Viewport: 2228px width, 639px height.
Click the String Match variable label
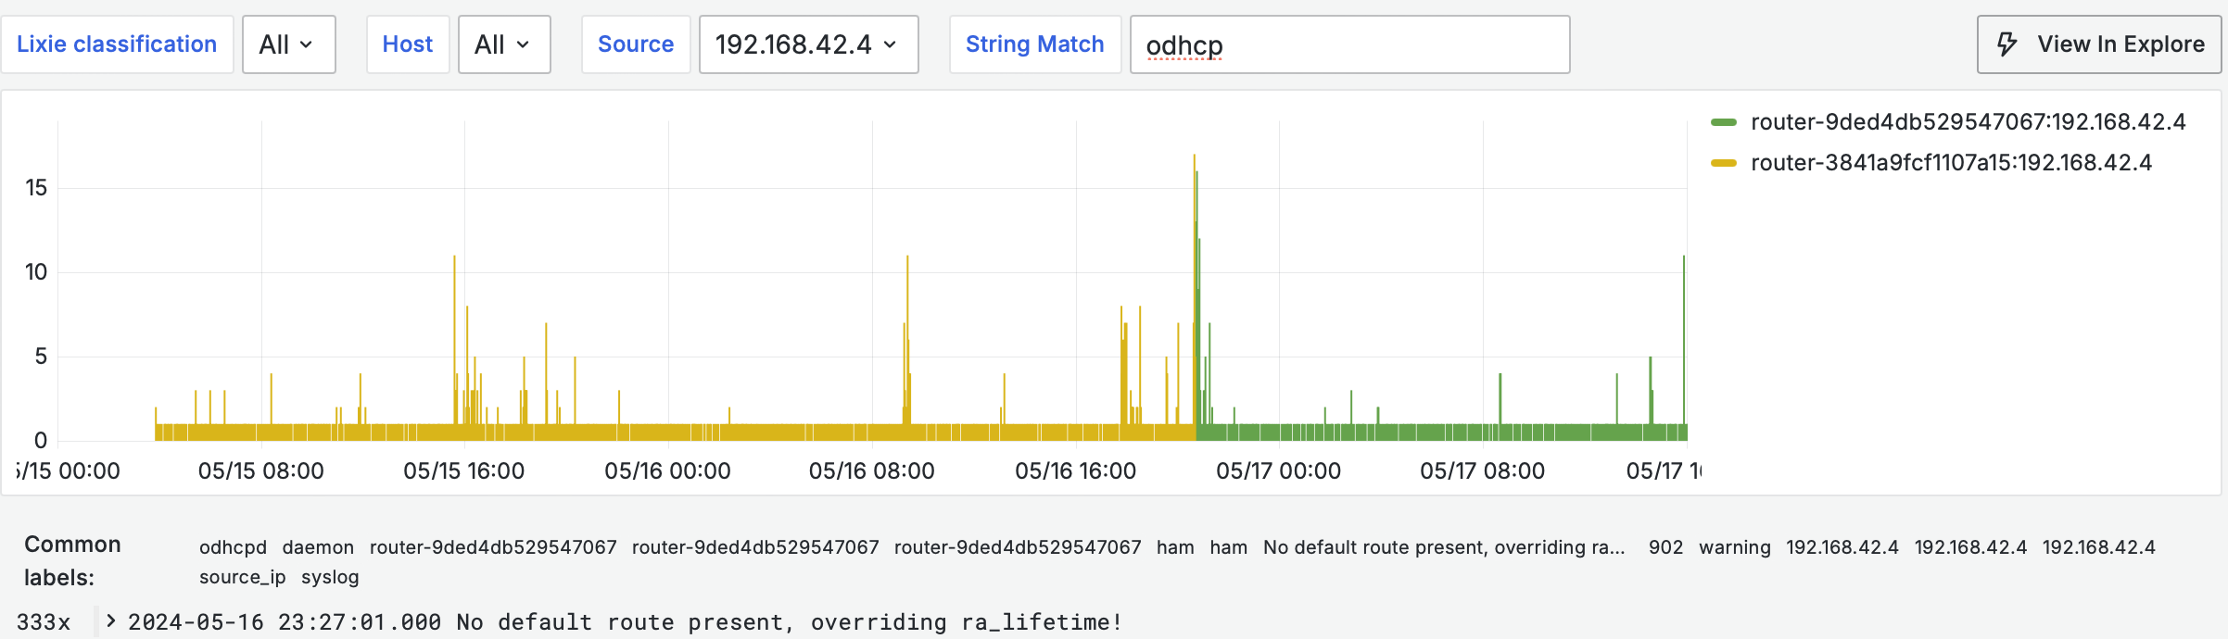pos(1034,44)
